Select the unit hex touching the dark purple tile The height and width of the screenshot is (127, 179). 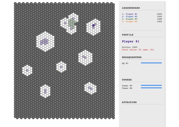click(x=96, y=24)
